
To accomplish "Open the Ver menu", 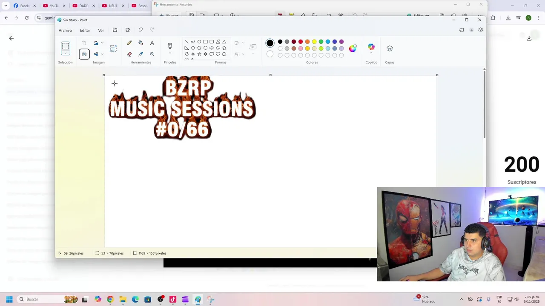I will [x=101, y=30].
